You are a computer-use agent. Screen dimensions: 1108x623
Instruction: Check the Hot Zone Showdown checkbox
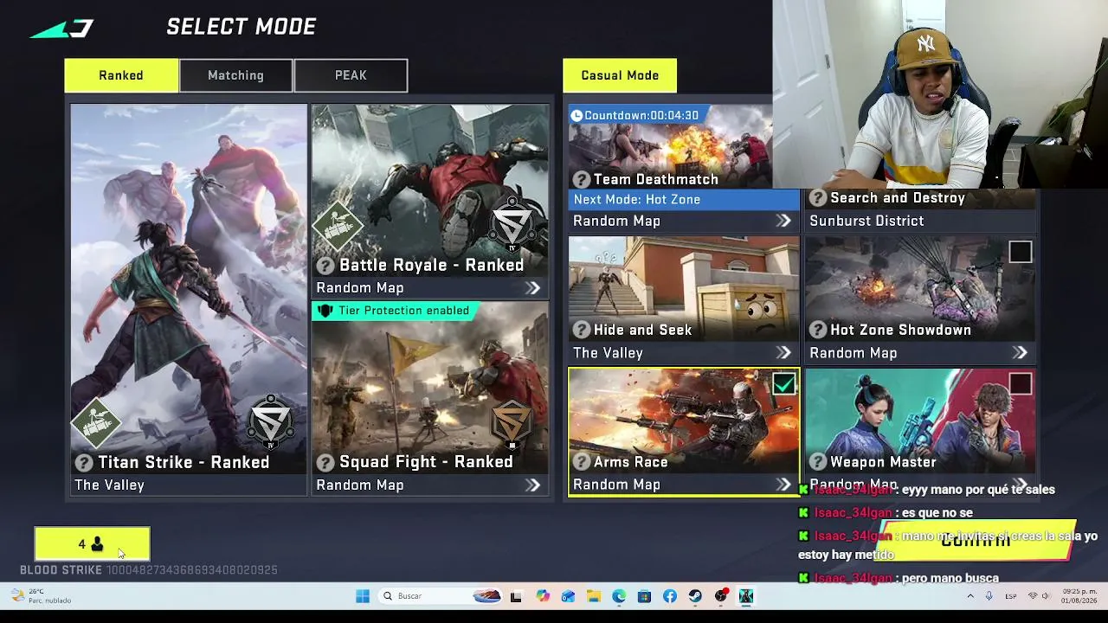point(1021,252)
